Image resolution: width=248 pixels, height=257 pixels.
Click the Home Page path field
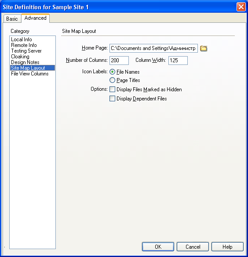(153, 48)
